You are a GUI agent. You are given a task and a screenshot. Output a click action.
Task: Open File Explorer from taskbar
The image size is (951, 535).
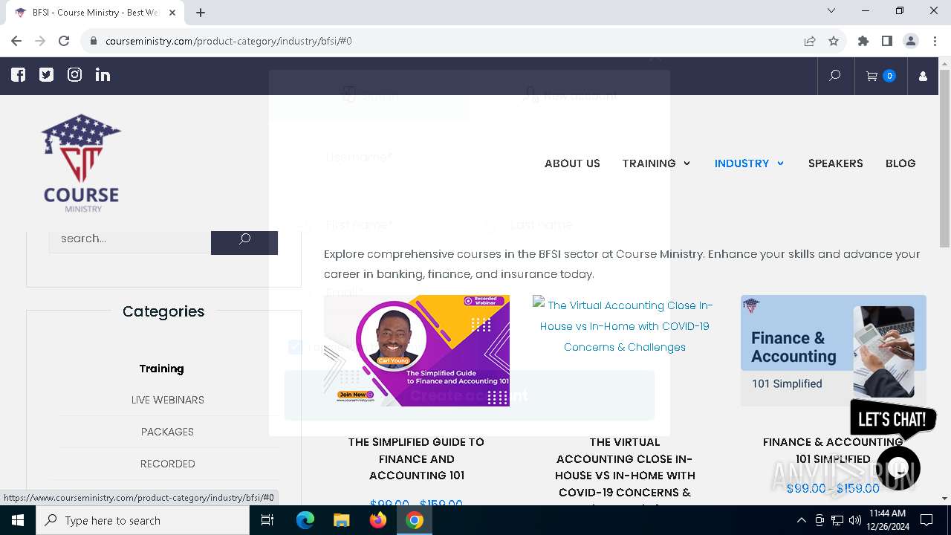[341, 520]
